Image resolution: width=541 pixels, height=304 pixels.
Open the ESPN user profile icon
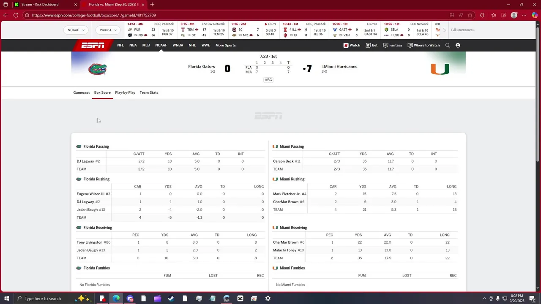click(458, 45)
